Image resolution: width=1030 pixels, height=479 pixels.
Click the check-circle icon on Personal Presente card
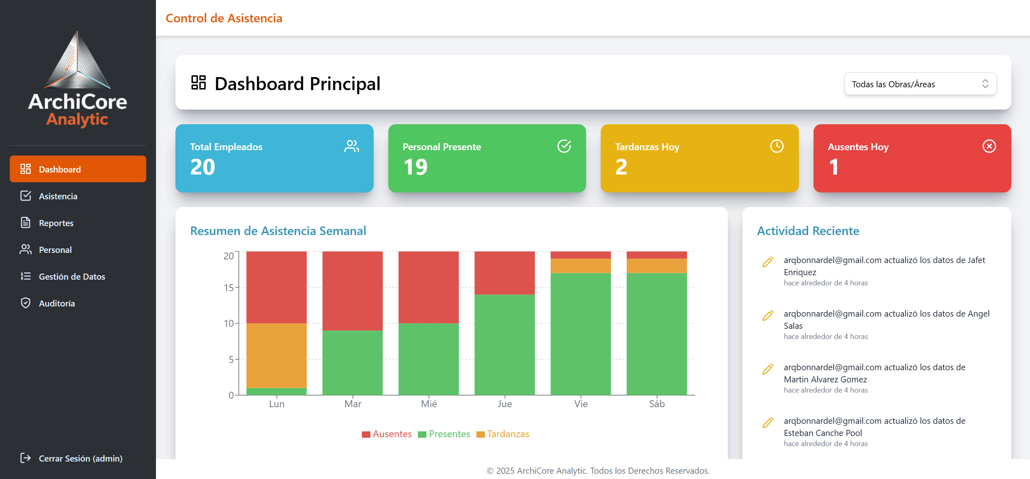(564, 146)
